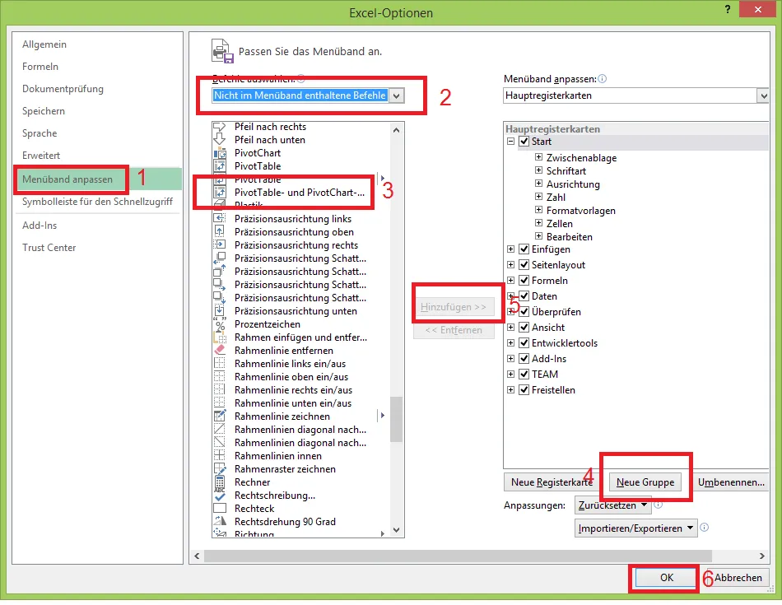Expand the Zwischenablage group
Viewport: 782px width, 605px height.
538,157
